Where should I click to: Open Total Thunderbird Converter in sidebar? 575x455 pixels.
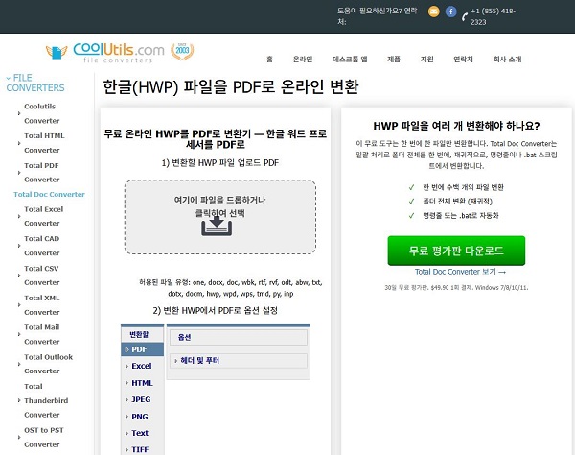(46, 400)
